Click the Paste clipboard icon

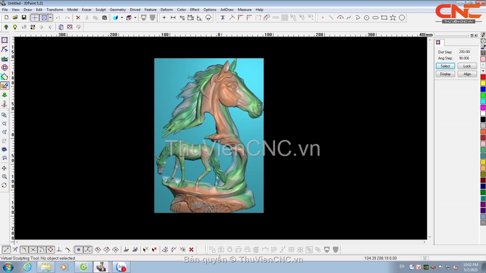[104, 18]
